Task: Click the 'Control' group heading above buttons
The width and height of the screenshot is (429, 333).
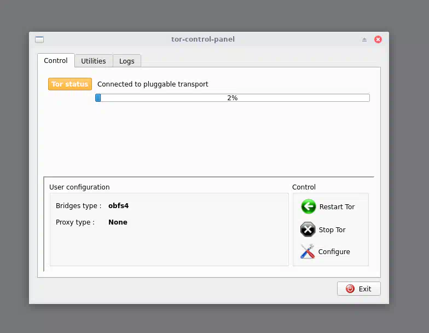Action: pos(304,187)
